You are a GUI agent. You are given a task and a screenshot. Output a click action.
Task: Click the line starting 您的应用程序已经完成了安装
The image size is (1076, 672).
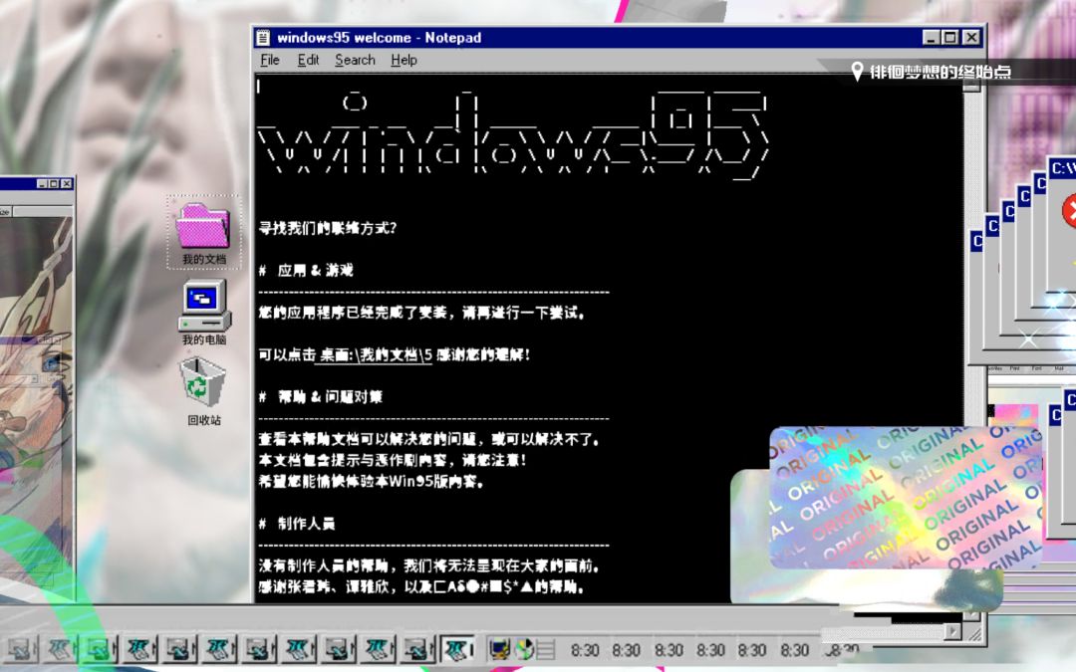point(422,313)
